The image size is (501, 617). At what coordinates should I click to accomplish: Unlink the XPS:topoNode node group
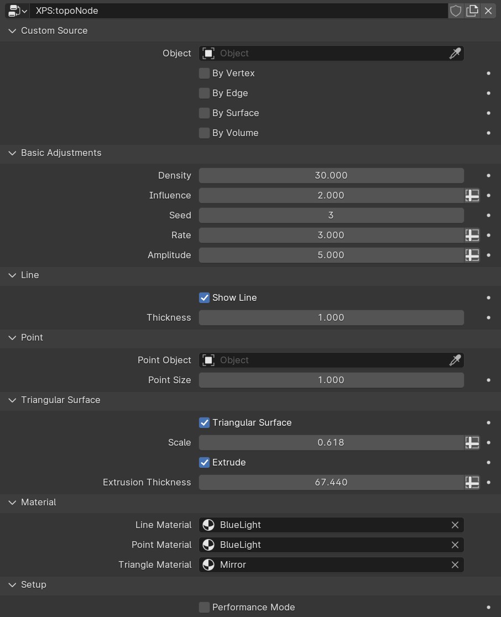(x=488, y=11)
